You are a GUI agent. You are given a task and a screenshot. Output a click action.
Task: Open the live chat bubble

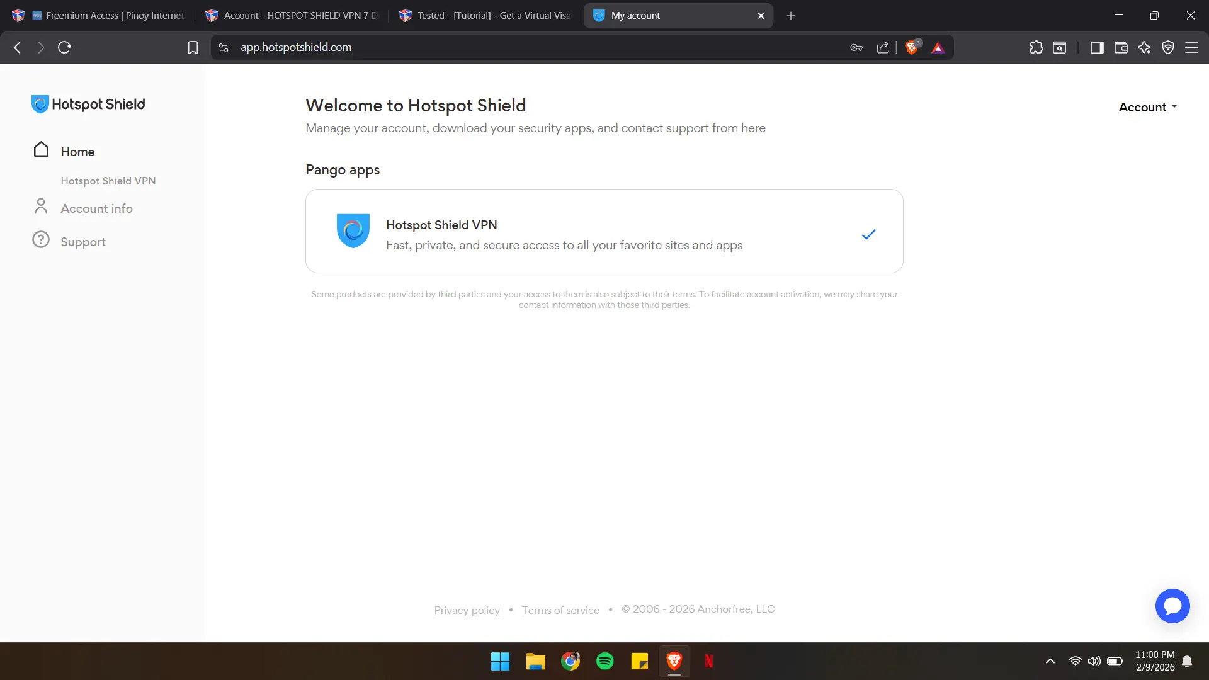coord(1172,606)
